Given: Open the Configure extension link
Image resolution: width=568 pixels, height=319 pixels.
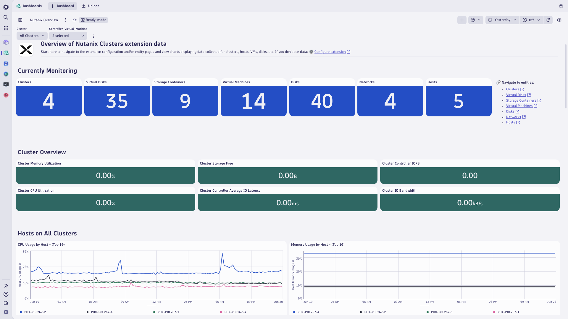Looking at the screenshot, I should tap(330, 52).
